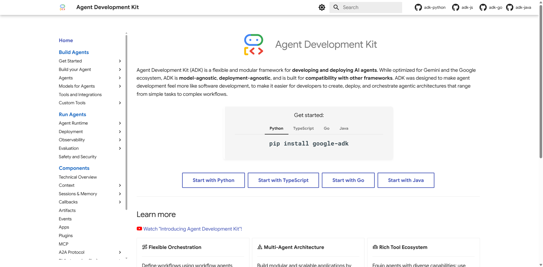Screen dimensions: 543x267
Task: Expand the Build your Agent chevron
Action: (120, 70)
